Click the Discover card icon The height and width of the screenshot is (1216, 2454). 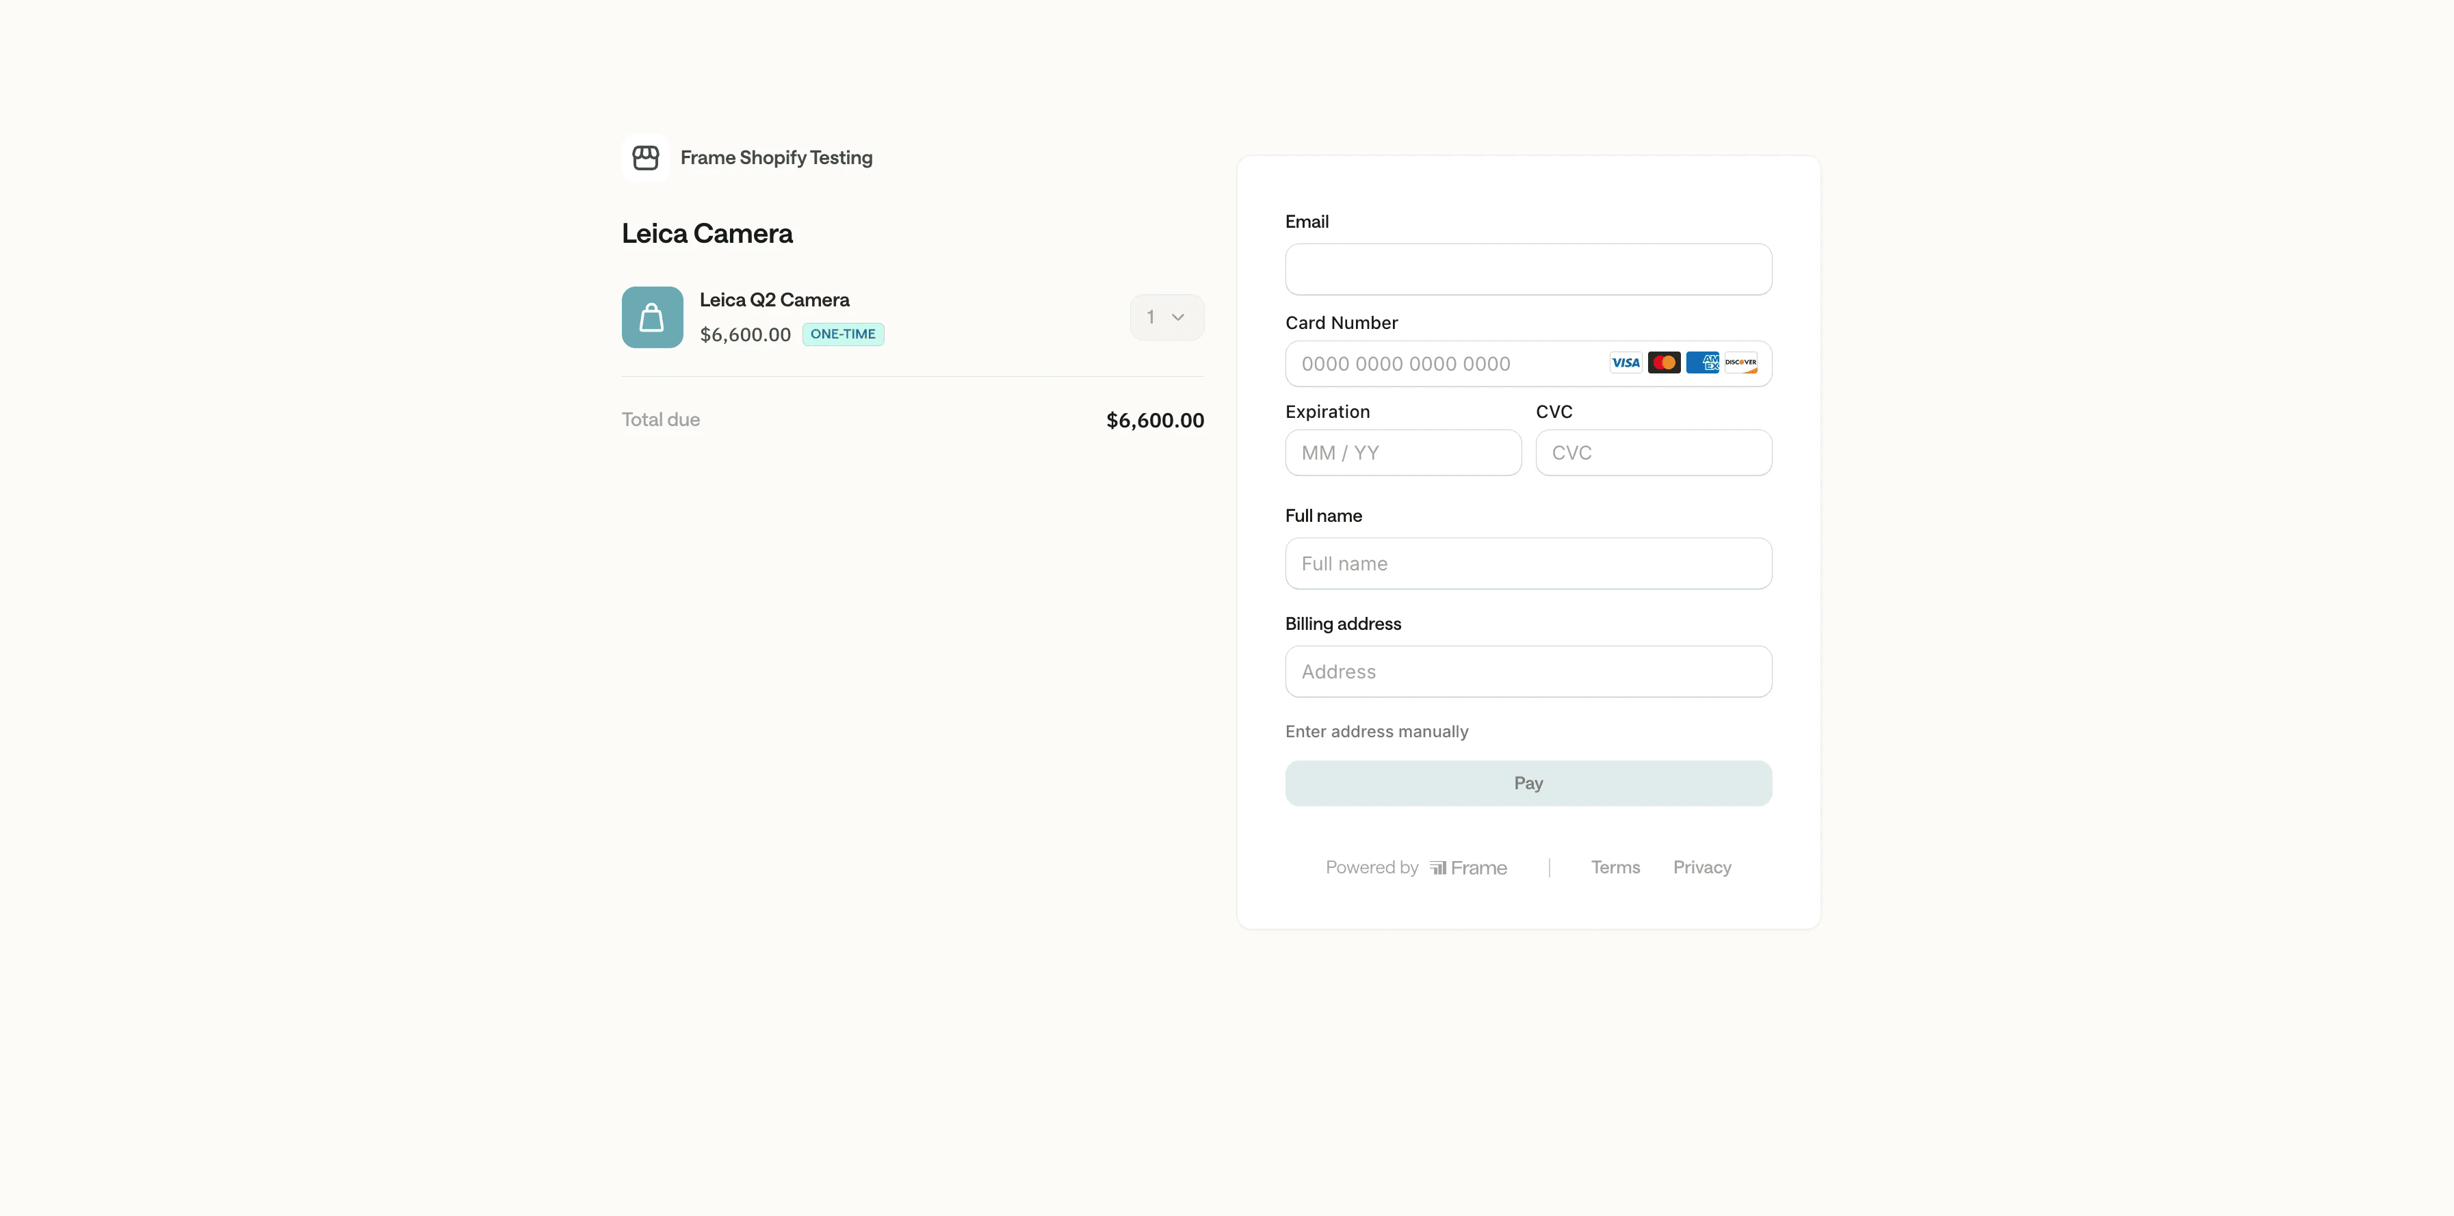[x=1740, y=362]
